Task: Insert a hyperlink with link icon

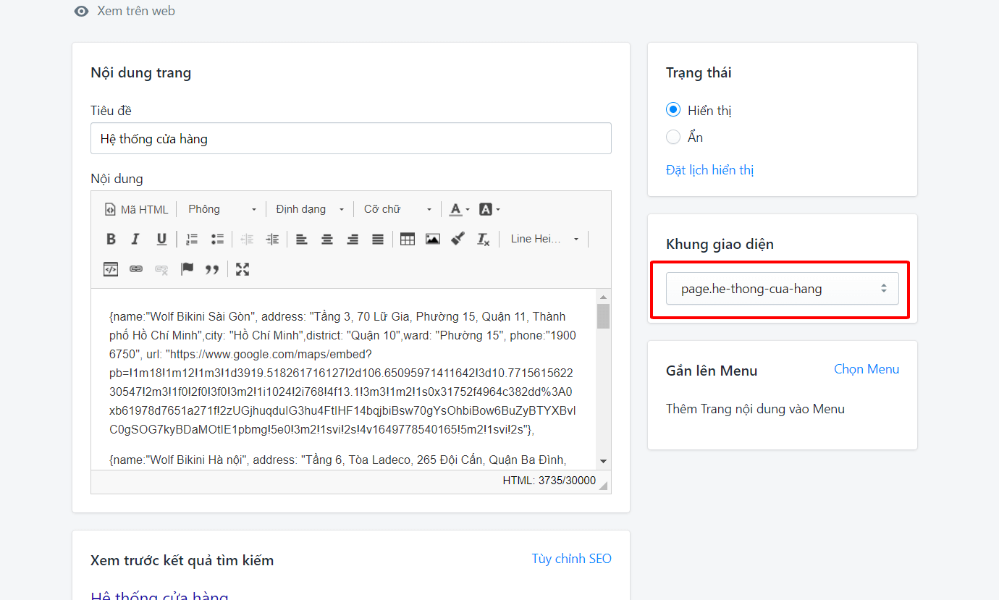Action: tap(136, 269)
